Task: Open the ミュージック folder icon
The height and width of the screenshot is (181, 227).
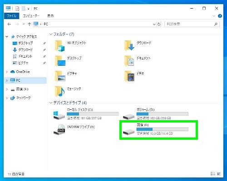Action: click(x=60, y=92)
